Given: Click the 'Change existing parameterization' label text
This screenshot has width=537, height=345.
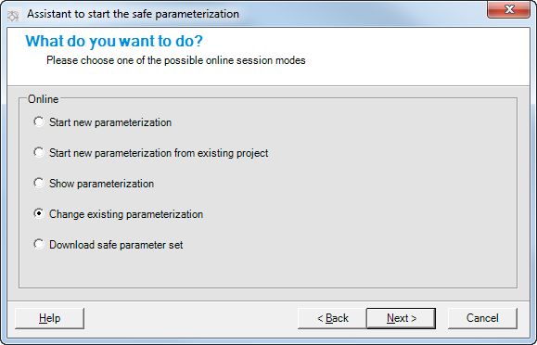Looking at the screenshot, I should pyautogui.click(x=126, y=214).
